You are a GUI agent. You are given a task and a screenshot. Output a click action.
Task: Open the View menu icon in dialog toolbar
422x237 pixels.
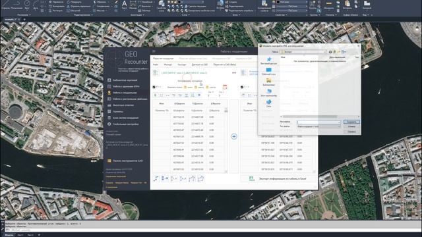344,51
